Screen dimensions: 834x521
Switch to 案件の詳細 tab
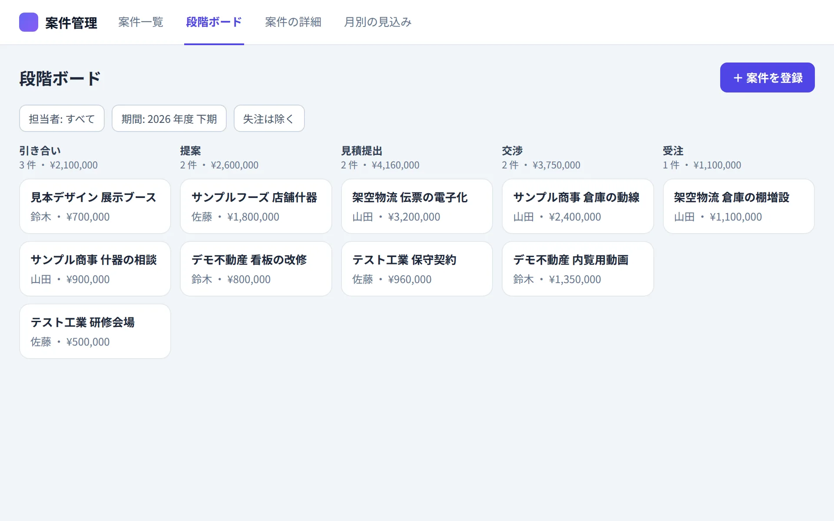pos(293,22)
